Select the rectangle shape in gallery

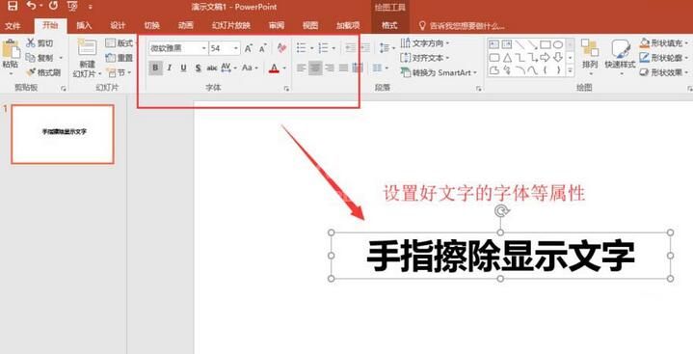546,44
